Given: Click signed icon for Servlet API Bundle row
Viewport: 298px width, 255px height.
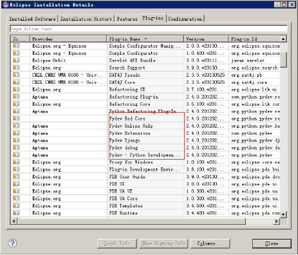Looking at the screenshot, I should pos(16,61).
